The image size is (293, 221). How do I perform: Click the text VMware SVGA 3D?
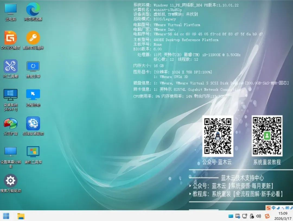(x=174, y=77)
